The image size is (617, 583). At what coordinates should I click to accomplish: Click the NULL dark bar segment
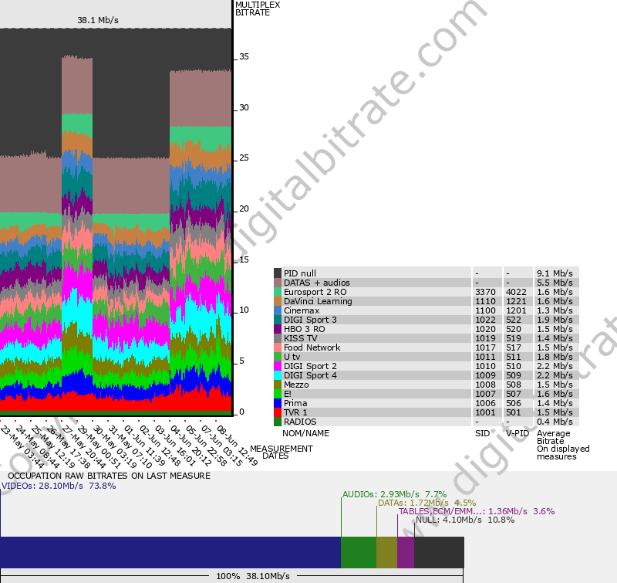[439, 552]
